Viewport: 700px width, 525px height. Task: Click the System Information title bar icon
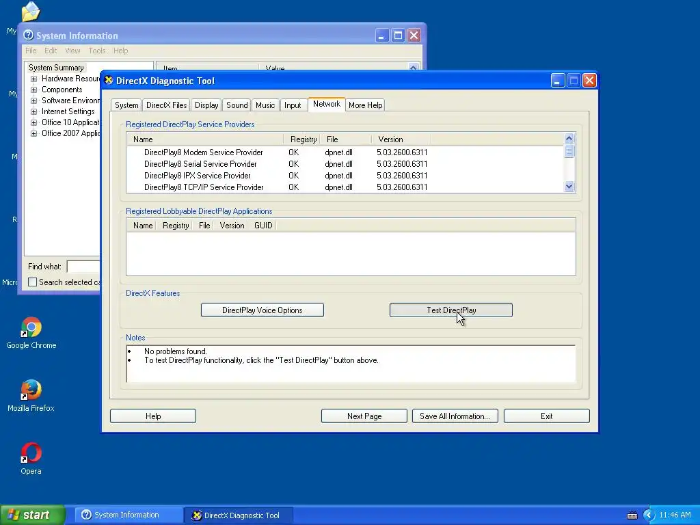28,35
